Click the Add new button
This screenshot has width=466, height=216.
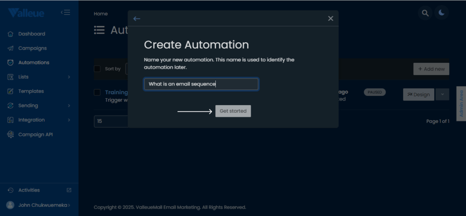pyautogui.click(x=431, y=69)
